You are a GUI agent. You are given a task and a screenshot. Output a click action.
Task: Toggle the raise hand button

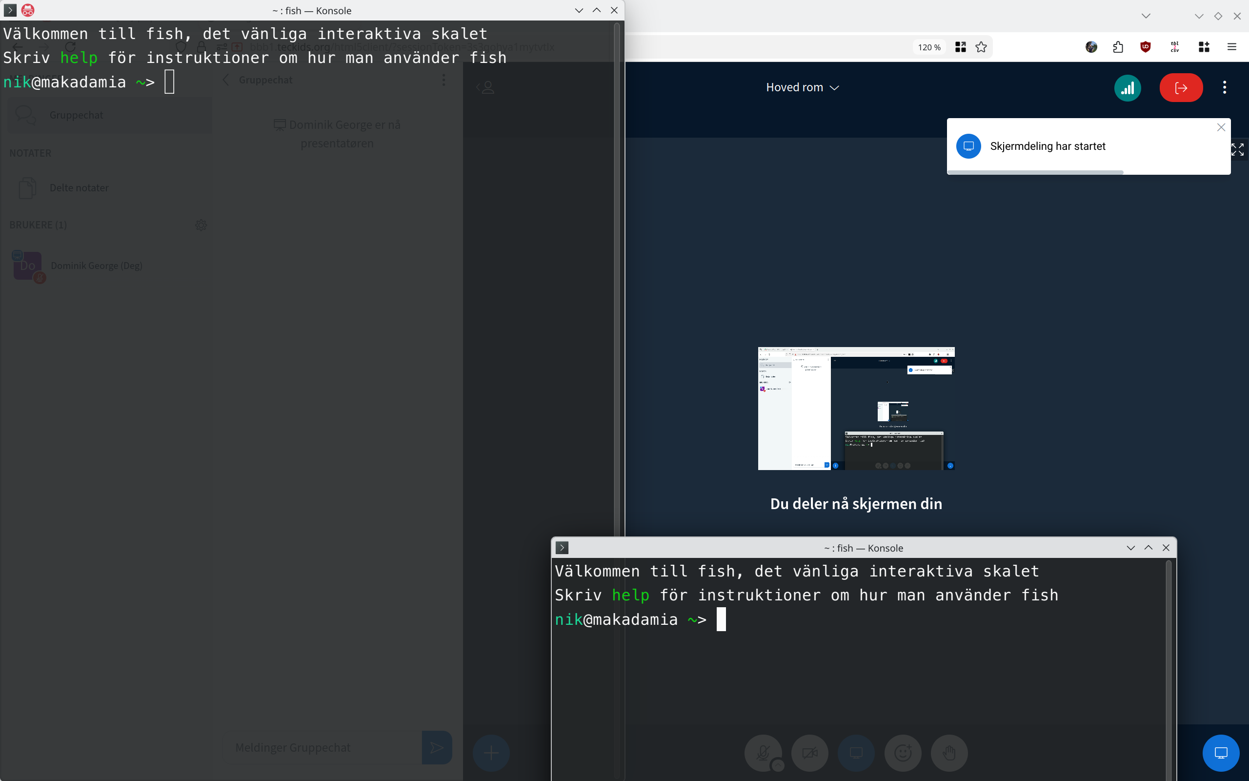point(948,753)
